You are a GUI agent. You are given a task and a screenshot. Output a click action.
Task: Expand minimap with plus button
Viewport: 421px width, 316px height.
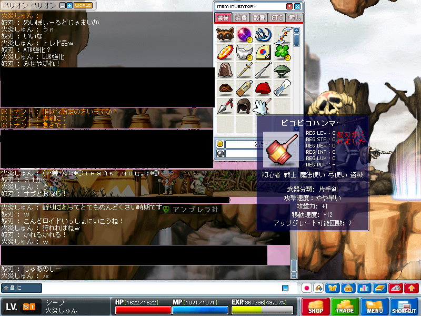tap(69, 5)
